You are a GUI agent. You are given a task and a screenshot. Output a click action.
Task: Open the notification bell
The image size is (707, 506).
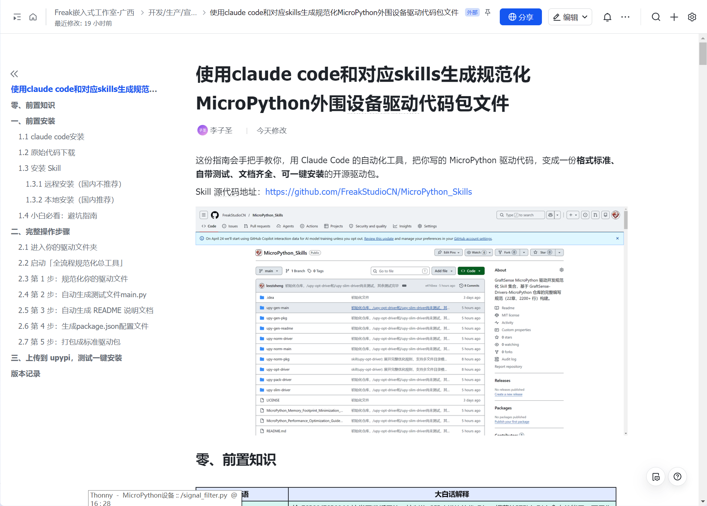[x=607, y=17]
